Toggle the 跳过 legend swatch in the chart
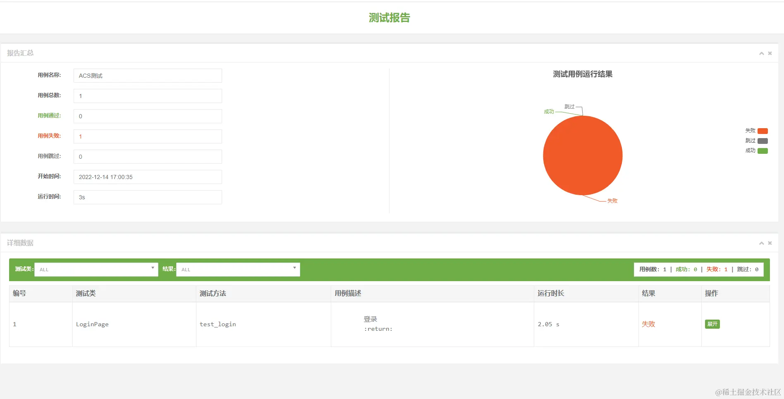The height and width of the screenshot is (399, 784). (x=762, y=141)
